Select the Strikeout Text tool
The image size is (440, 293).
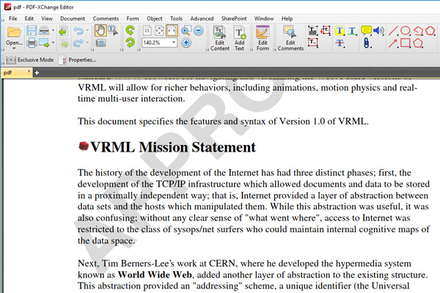[x=340, y=43]
